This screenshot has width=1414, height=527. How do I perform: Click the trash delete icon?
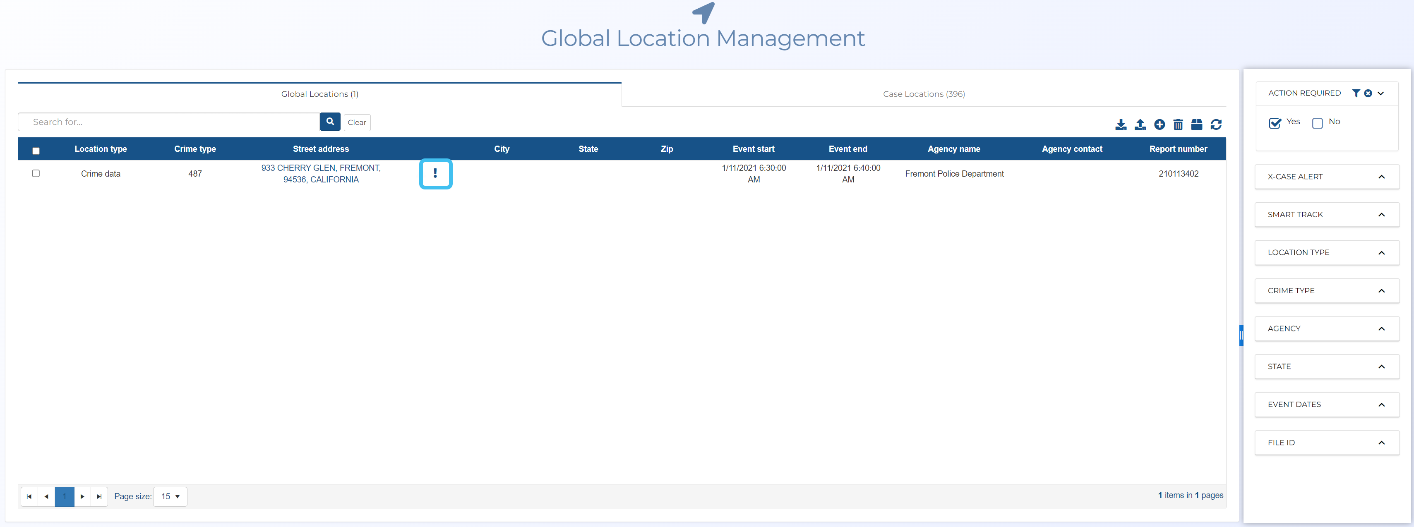coord(1178,125)
